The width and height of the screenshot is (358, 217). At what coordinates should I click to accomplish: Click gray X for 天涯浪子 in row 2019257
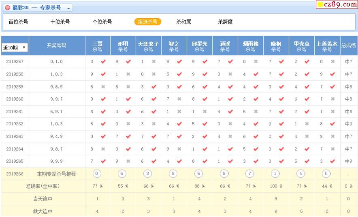154,62
